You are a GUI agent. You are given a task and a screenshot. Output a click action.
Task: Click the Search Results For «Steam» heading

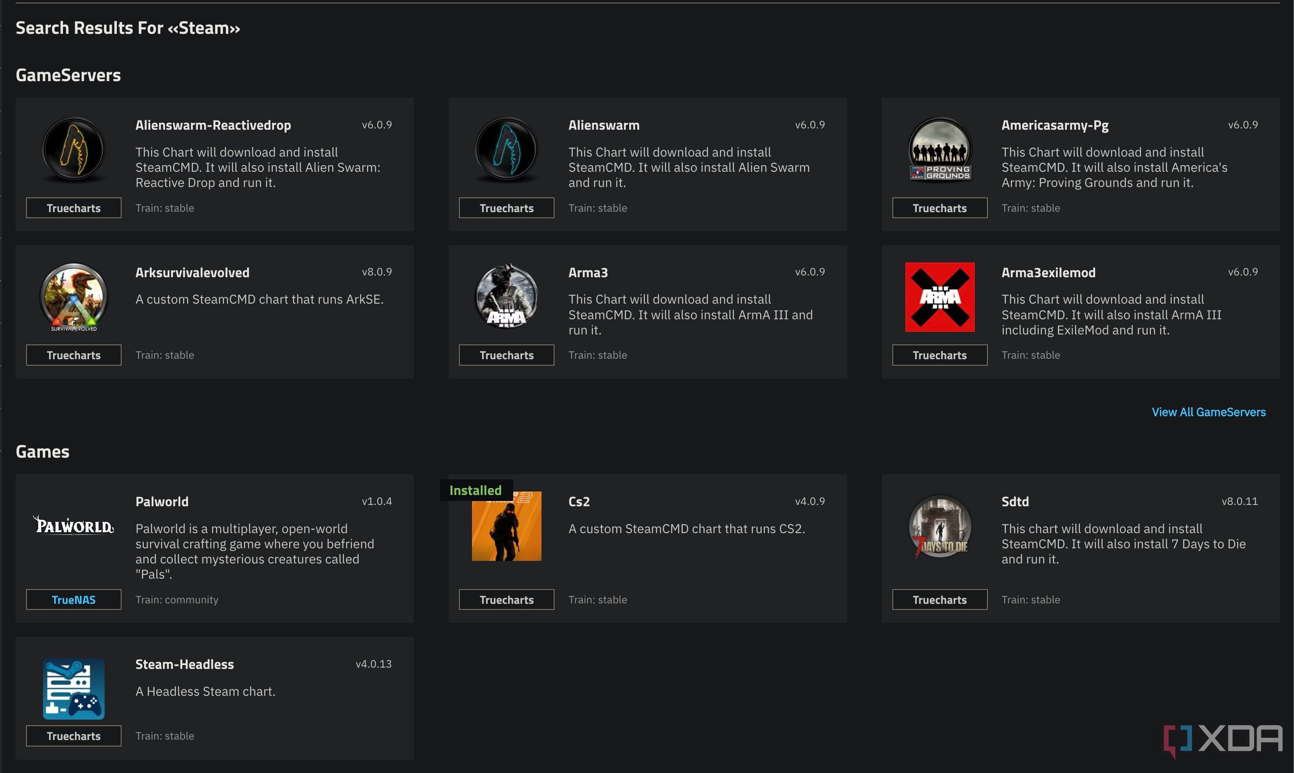[128, 28]
